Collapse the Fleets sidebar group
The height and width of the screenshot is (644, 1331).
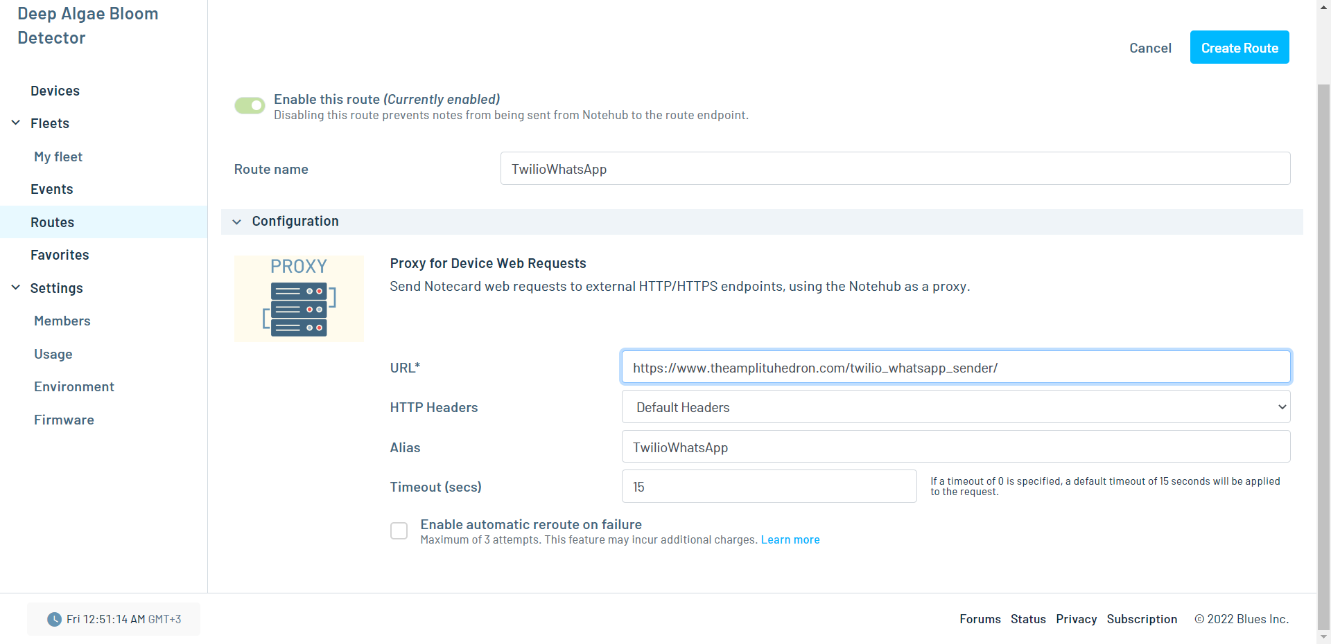tap(16, 123)
